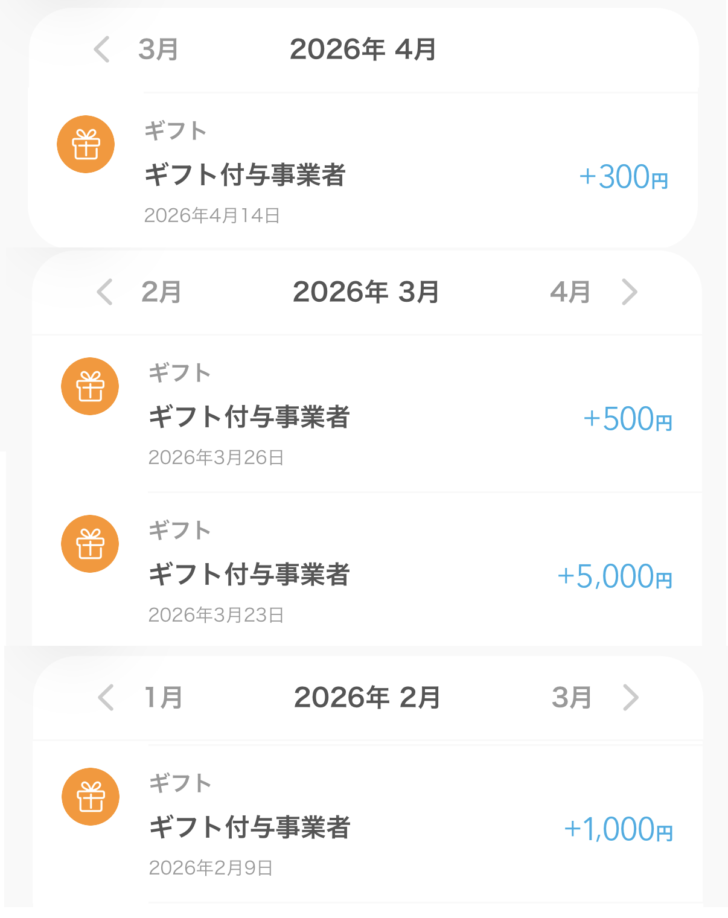Click gift icon for March 26 entry
The height and width of the screenshot is (918, 728).
pyautogui.click(x=90, y=386)
